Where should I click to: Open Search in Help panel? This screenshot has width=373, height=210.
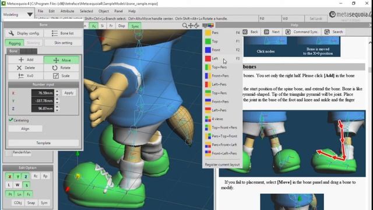pos(334,32)
